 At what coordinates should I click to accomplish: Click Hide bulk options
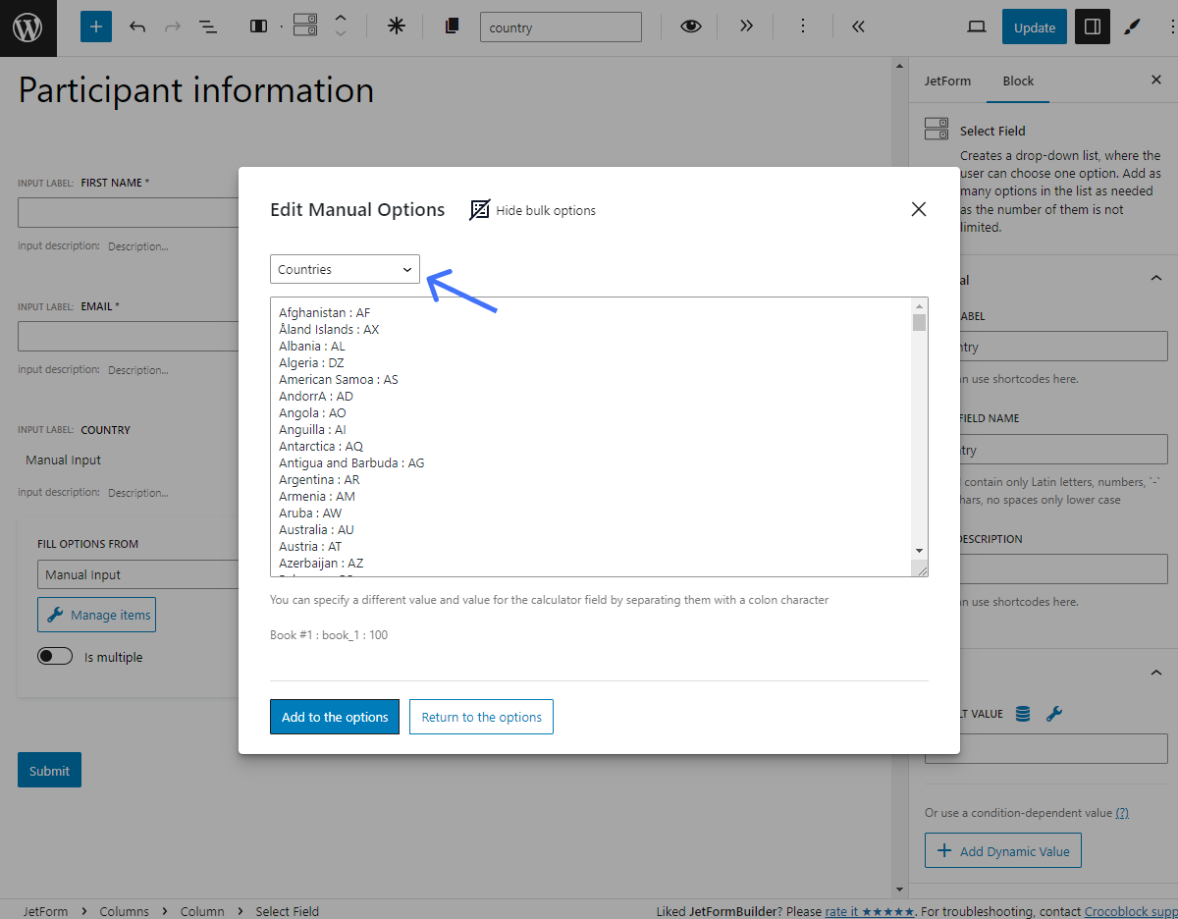532,210
